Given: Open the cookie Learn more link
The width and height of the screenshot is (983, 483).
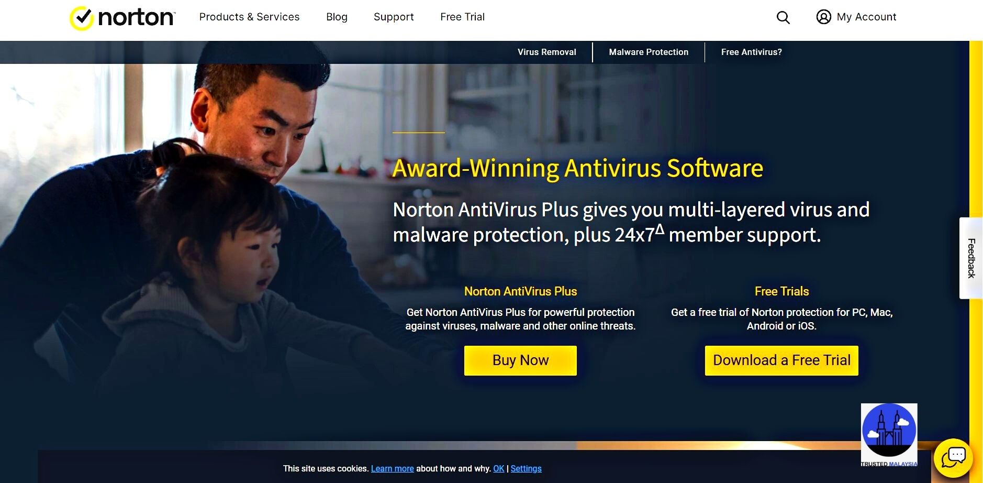Looking at the screenshot, I should [392, 468].
